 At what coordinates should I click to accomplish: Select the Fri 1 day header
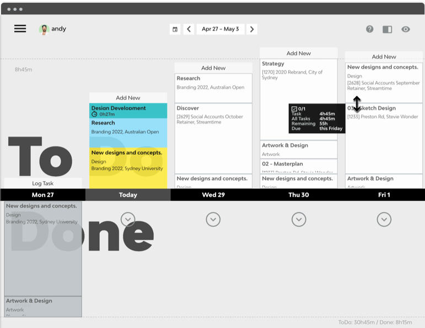(x=384, y=195)
